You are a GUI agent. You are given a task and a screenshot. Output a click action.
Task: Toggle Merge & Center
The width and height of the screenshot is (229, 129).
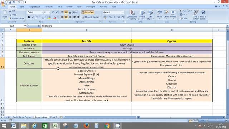point(91,17)
